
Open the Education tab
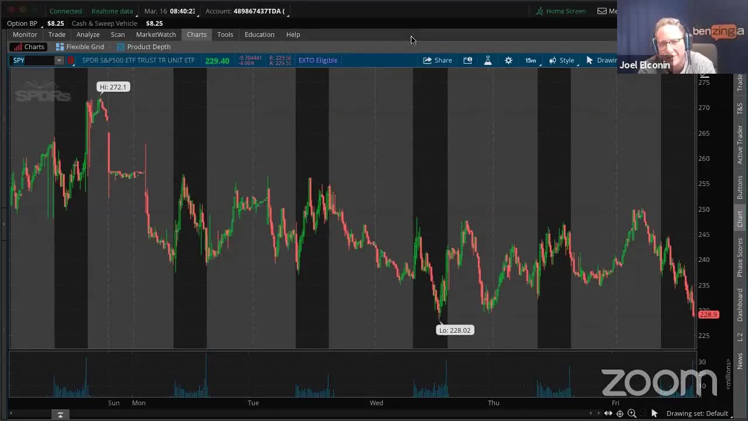[259, 34]
